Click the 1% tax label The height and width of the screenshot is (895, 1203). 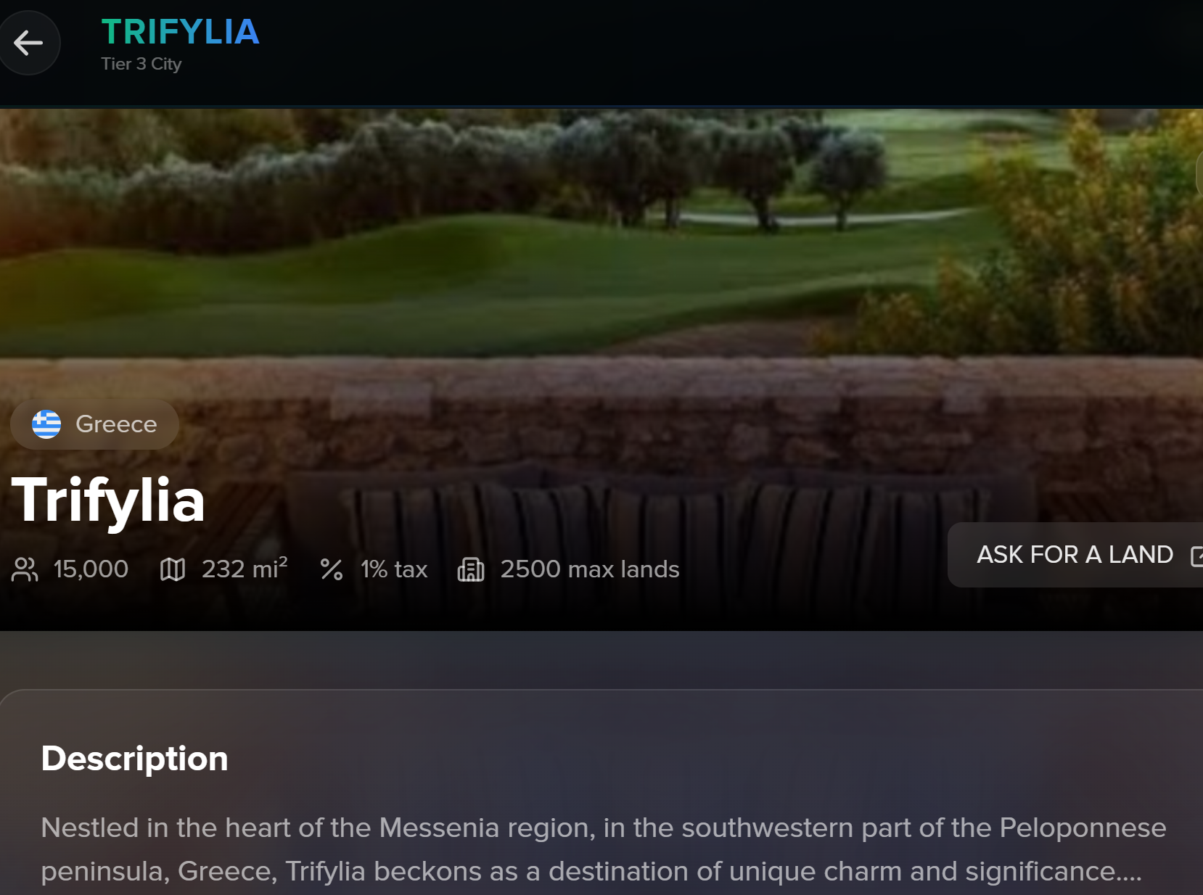(394, 569)
